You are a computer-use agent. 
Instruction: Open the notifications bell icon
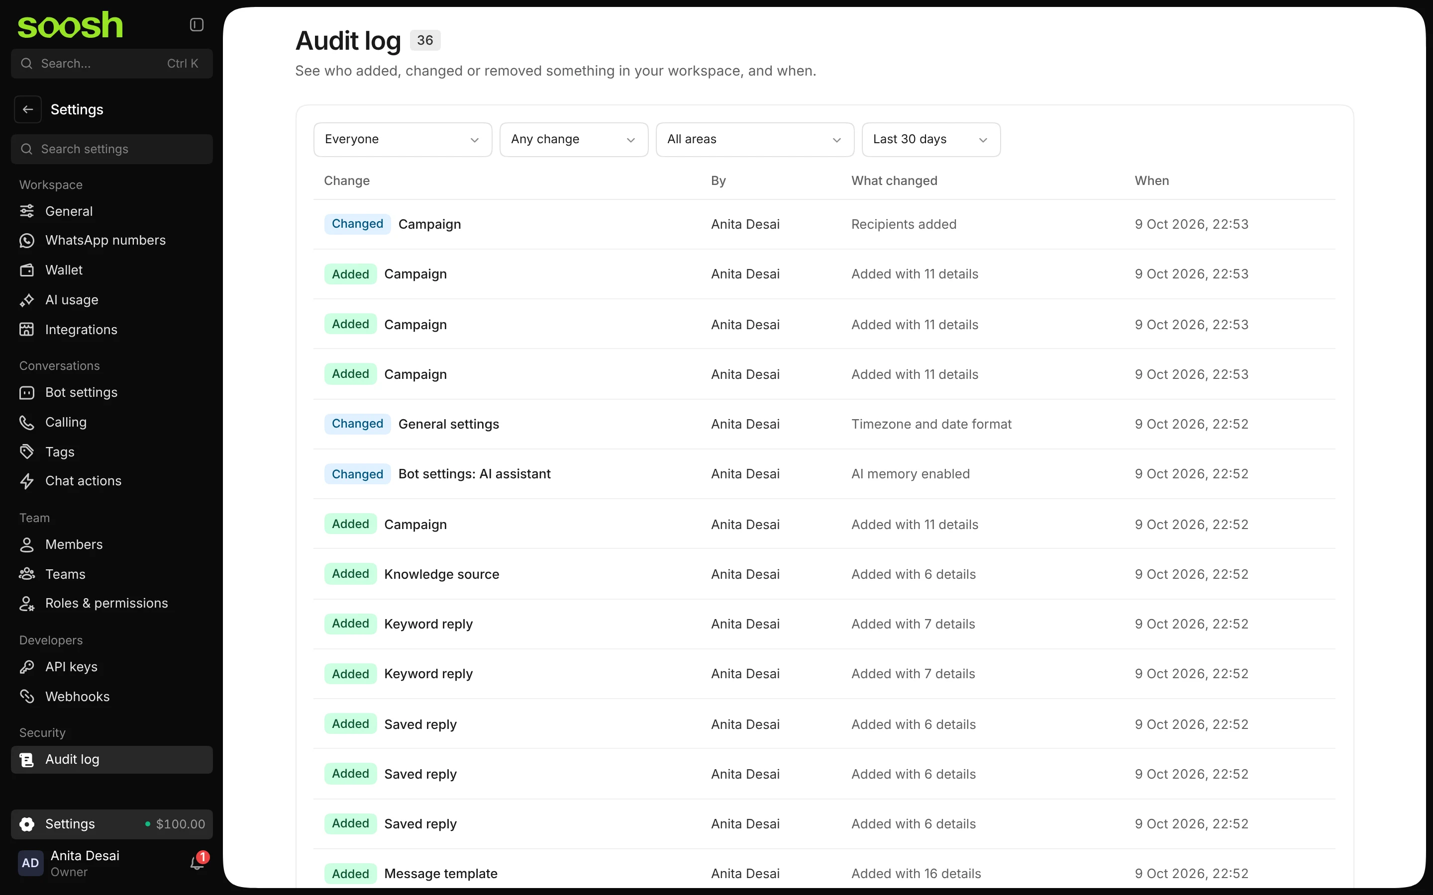[197, 863]
